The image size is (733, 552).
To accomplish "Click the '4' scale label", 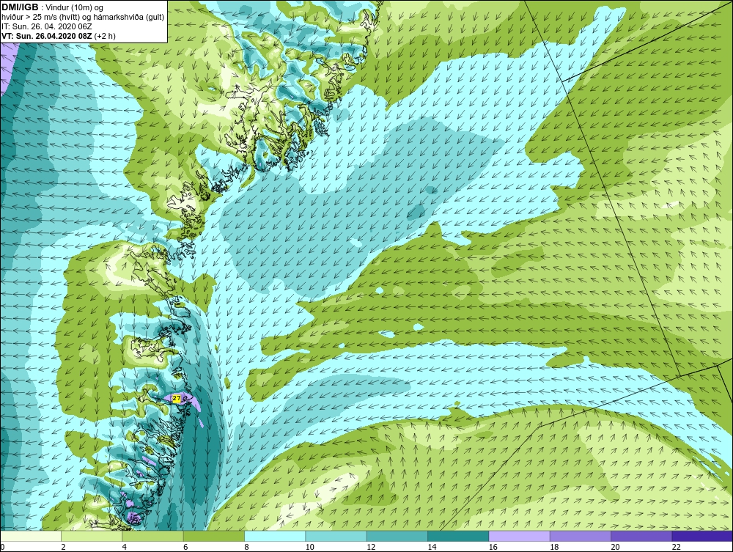I will pyautogui.click(x=125, y=547).
